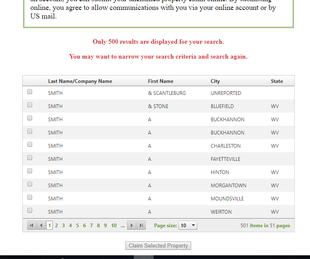The height and width of the screenshot is (259, 310).
Task: Check the SMITH A Morgantown row
Action: pyautogui.click(x=30, y=184)
